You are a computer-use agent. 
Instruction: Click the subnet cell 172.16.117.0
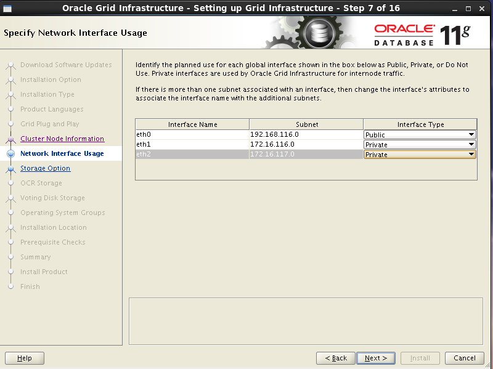(306, 154)
